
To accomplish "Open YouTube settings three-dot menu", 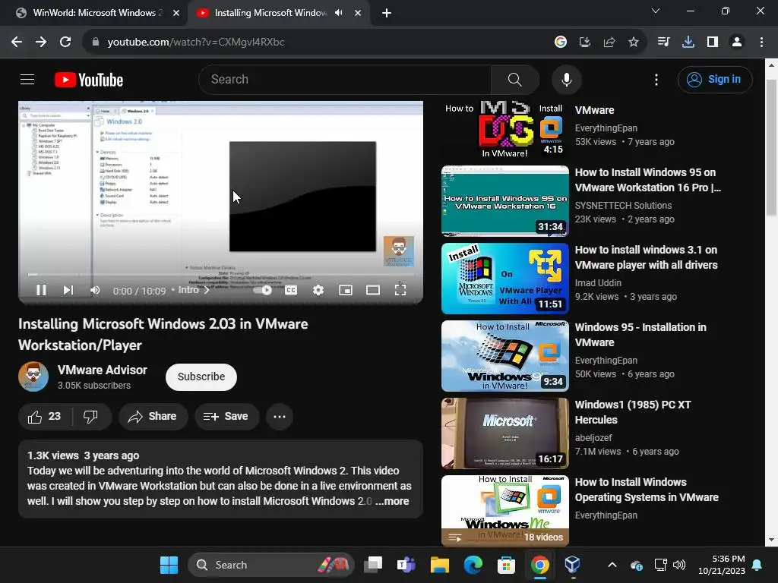I will click(x=656, y=80).
